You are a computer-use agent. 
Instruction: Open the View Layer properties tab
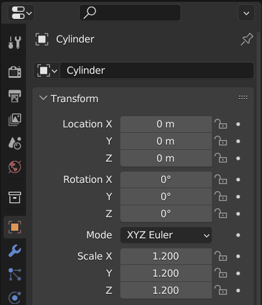click(15, 119)
